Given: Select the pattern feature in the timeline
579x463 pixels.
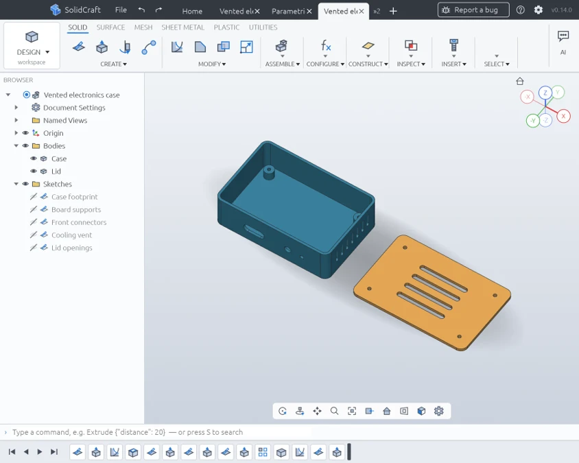Looking at the screenshot, I should [x=263, y=452].
